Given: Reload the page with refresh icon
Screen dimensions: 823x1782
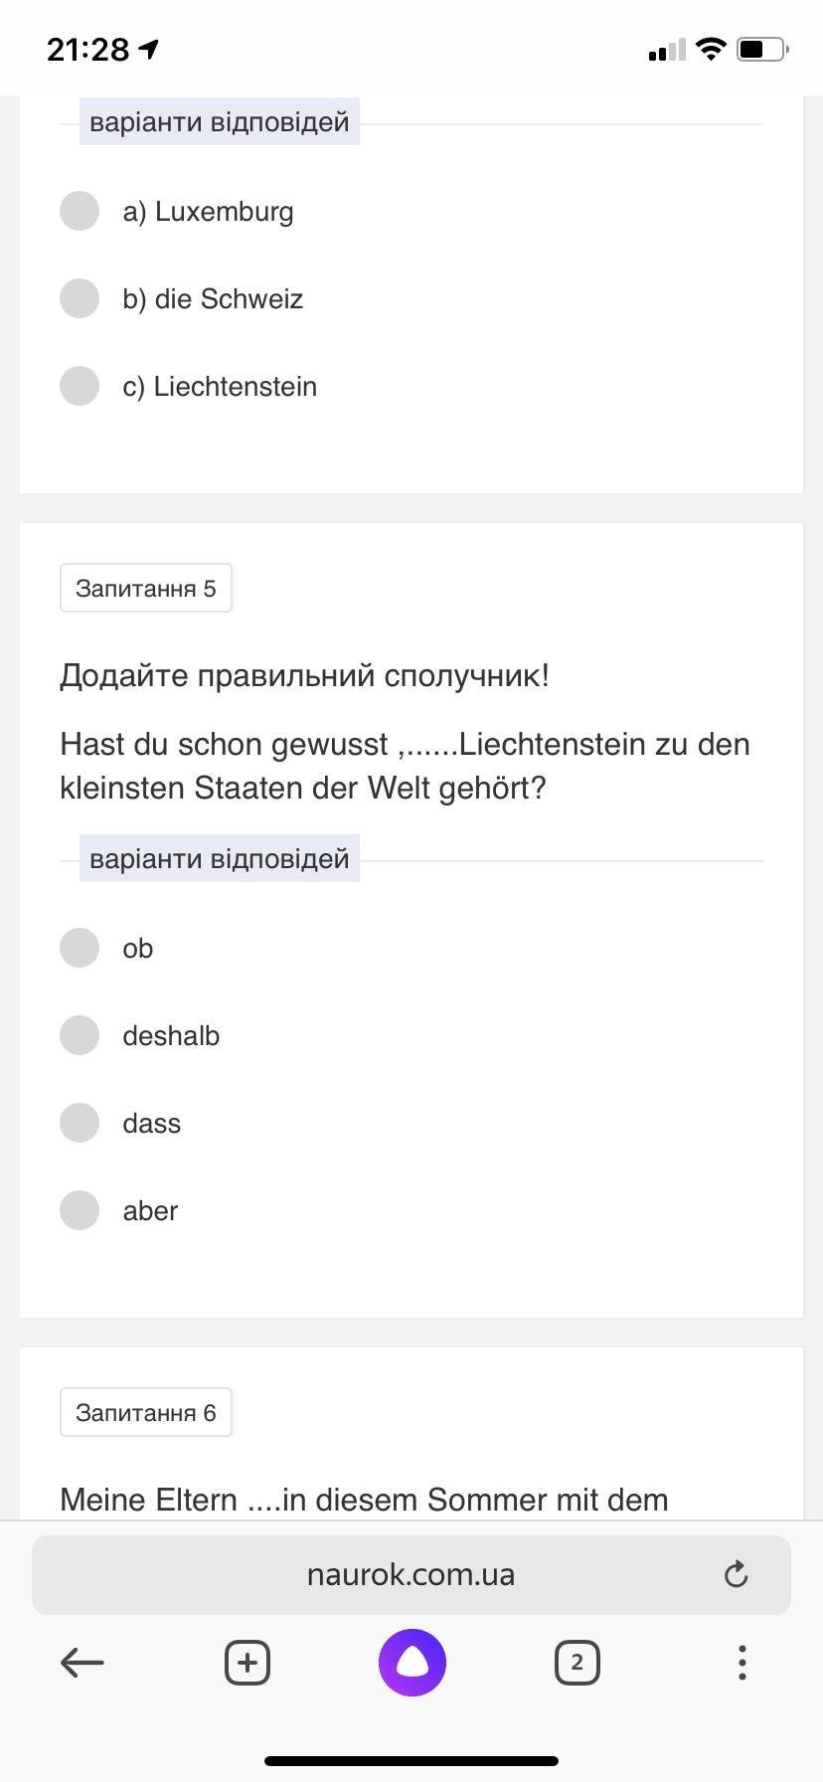Looking at the screenshot, I should (x=736, y=1574).
